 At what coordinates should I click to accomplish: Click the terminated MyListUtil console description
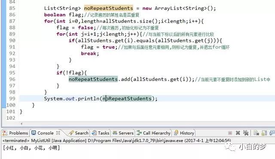coord(116,141)
